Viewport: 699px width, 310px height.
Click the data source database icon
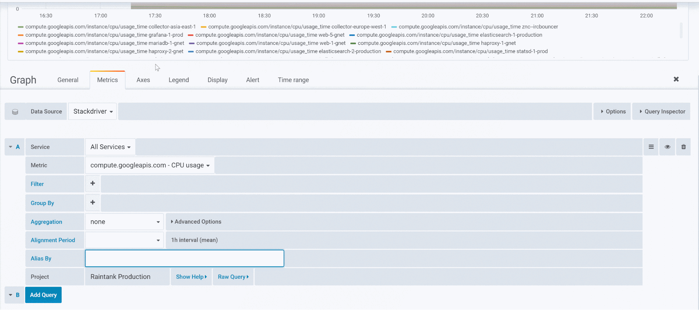[15, 112]
